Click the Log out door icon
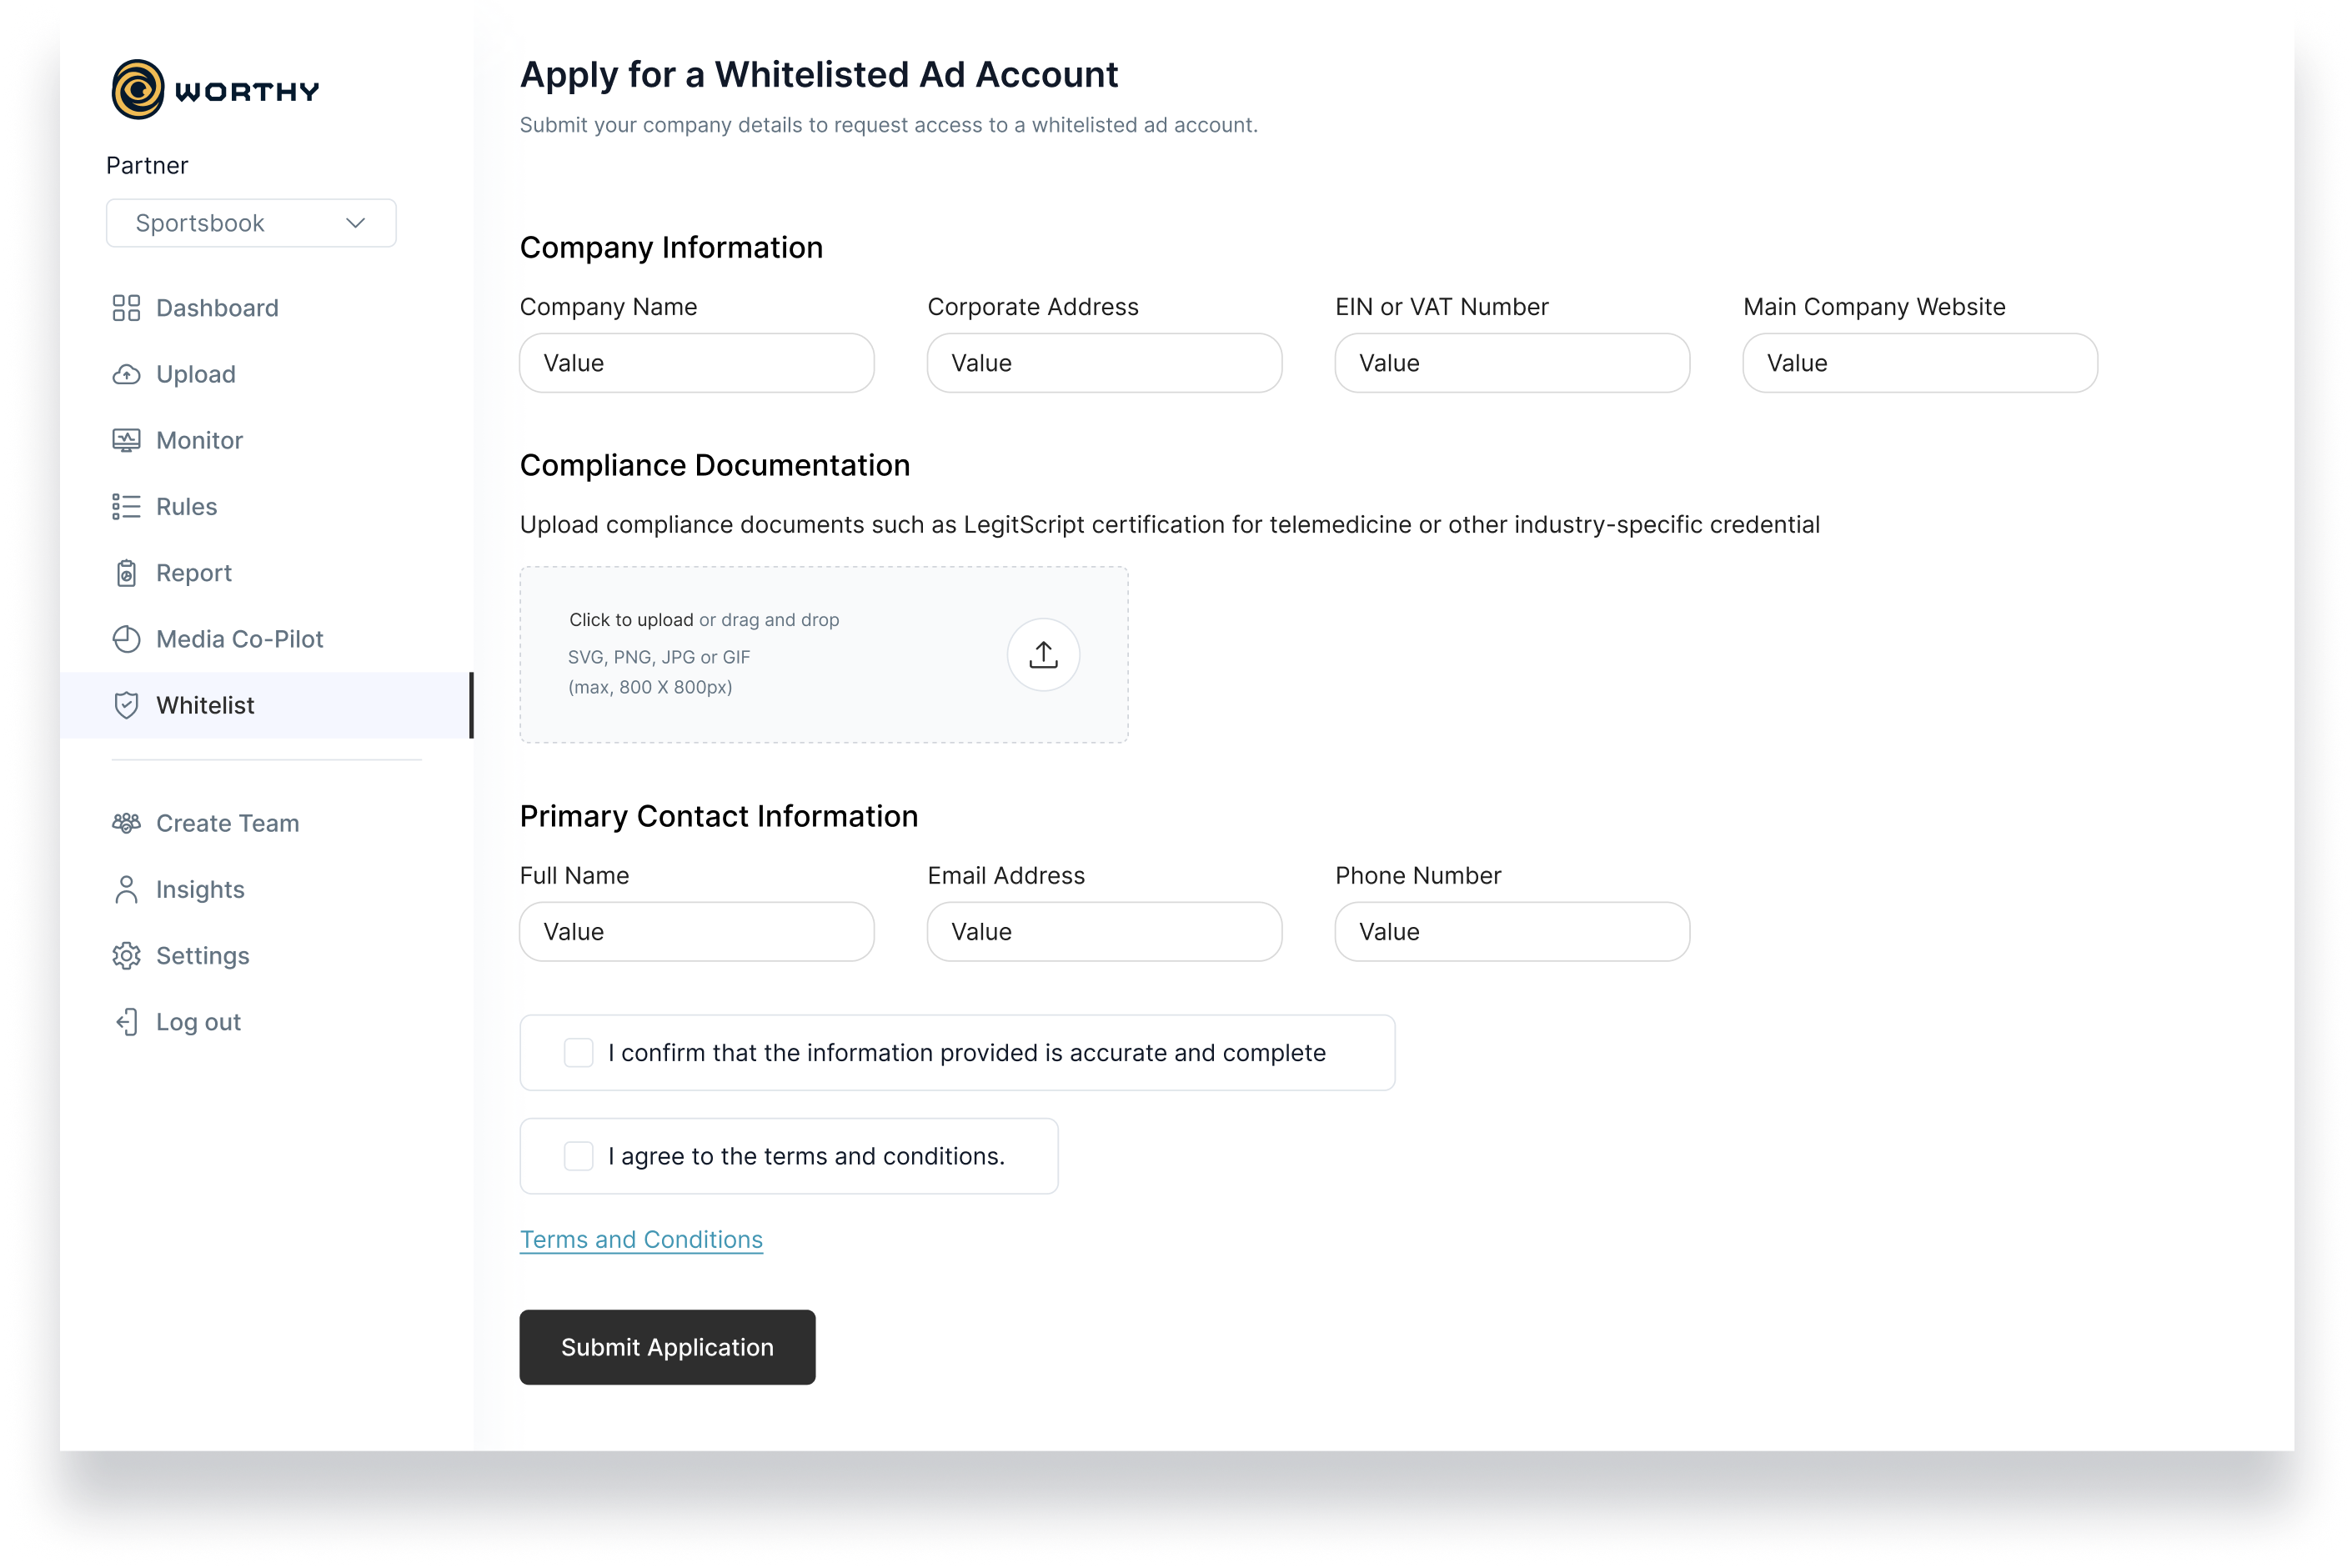Image resolution: width=2352 pixels, height=1568 pixels. [126, 1022]
